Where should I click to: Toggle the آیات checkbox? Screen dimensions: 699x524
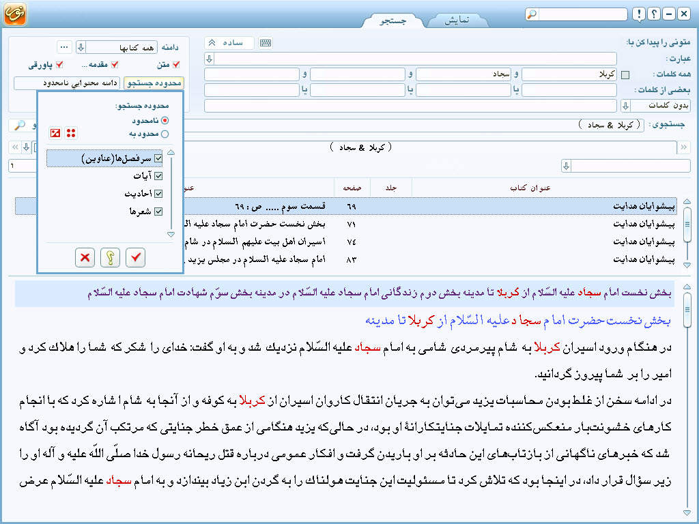pos(159,176)
